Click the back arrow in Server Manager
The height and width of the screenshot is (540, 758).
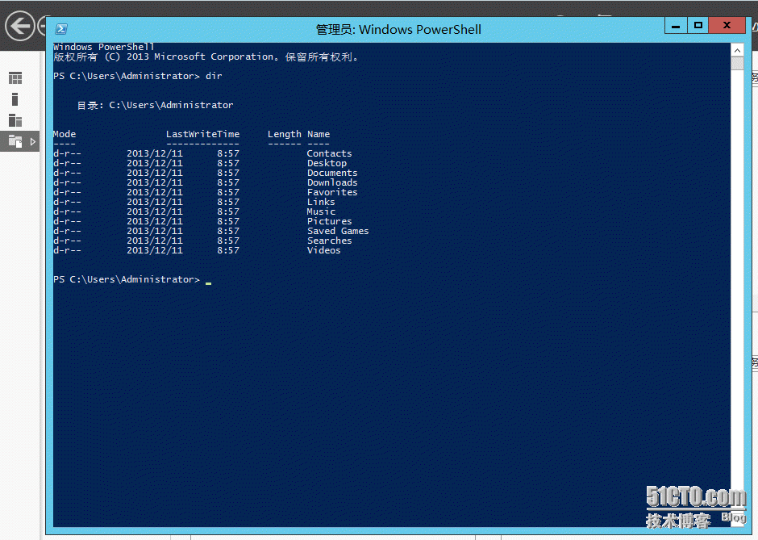pos(20,26)
